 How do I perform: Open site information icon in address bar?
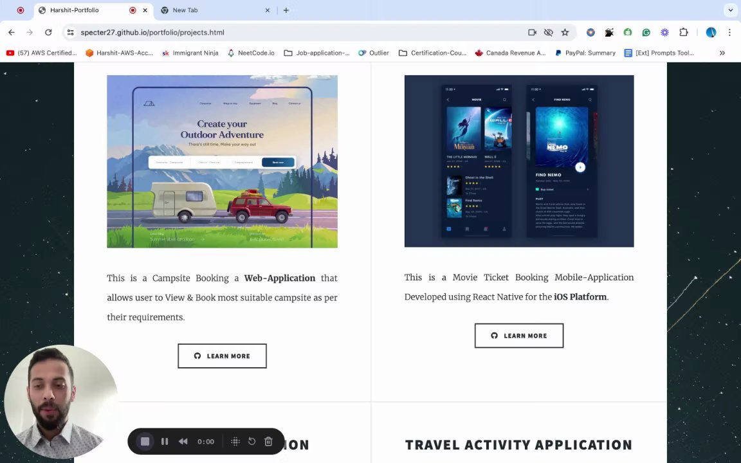coord(70,32)
